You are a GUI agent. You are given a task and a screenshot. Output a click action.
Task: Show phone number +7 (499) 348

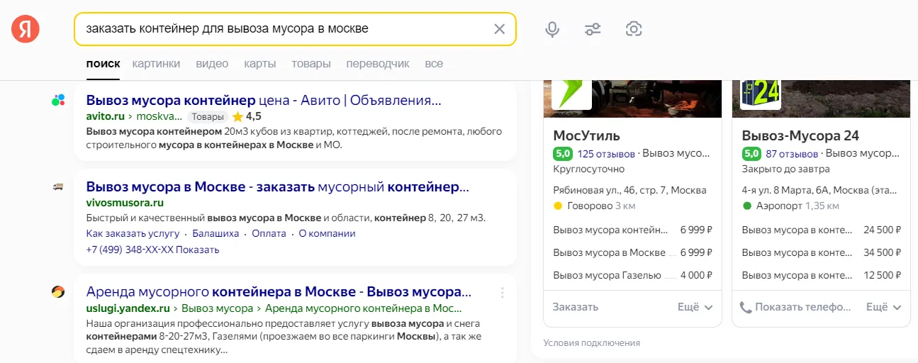click(152, 250)
